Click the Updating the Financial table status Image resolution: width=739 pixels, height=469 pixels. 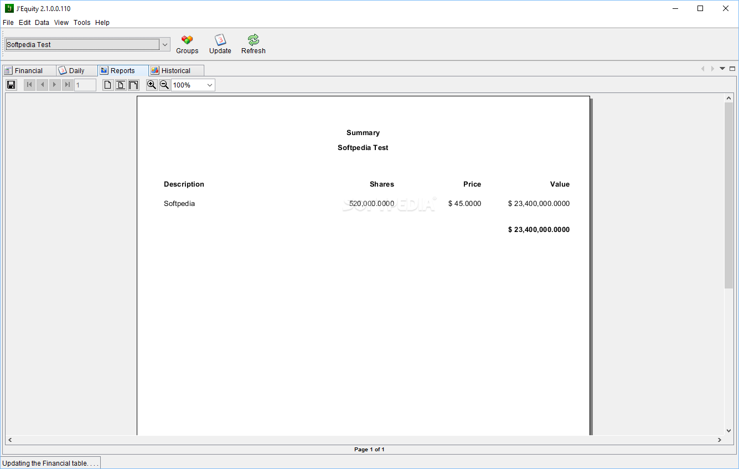(50, 463)
